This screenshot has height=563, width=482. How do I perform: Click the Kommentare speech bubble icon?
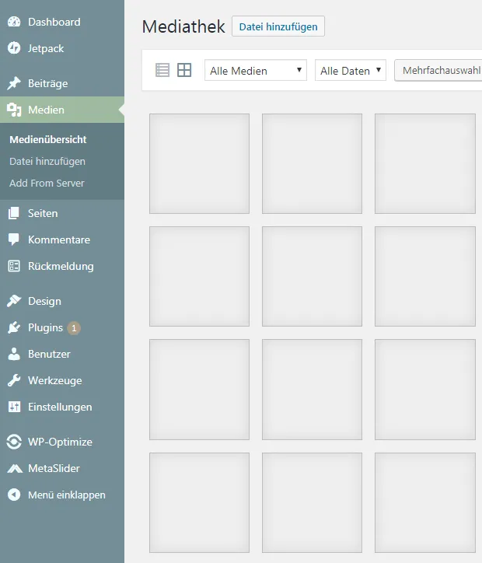click(x=14, y=240)
